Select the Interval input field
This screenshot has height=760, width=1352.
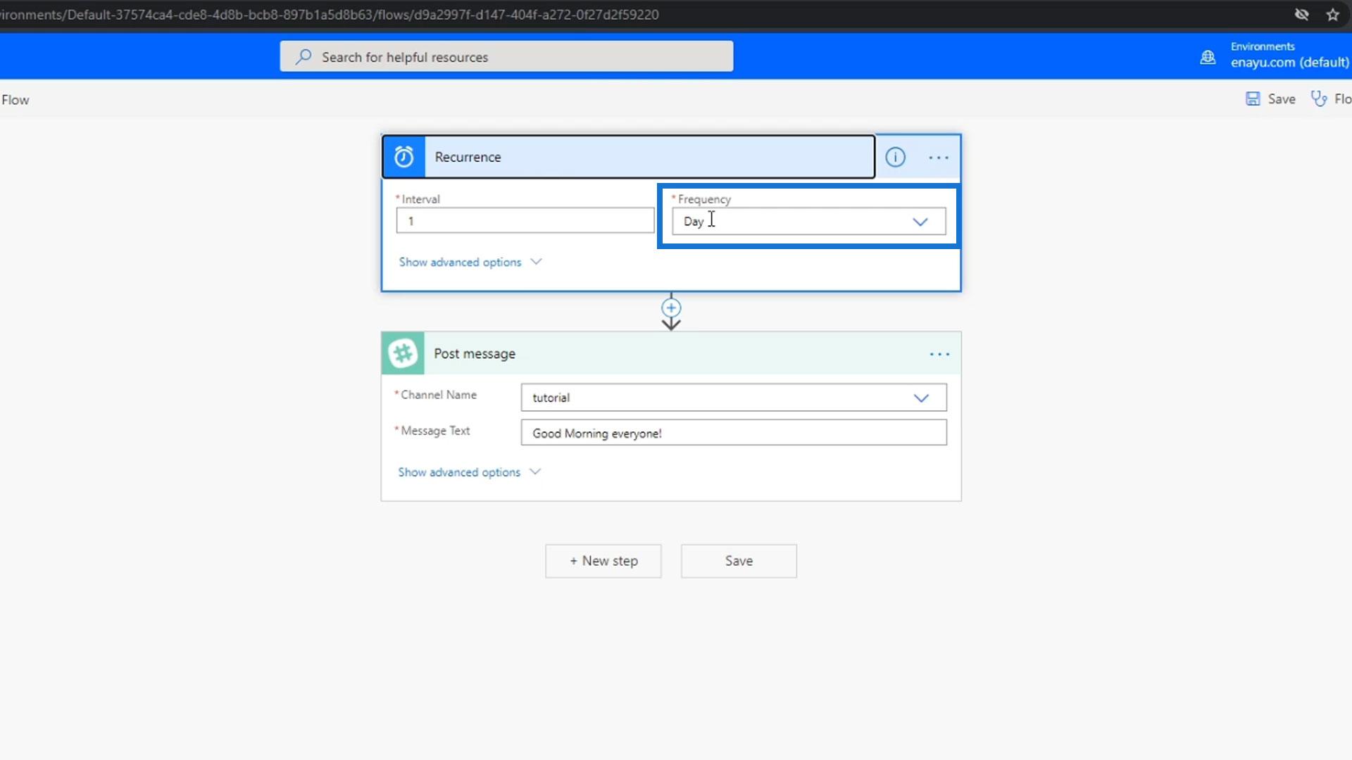pyautogui.click(x=525, y=220)
